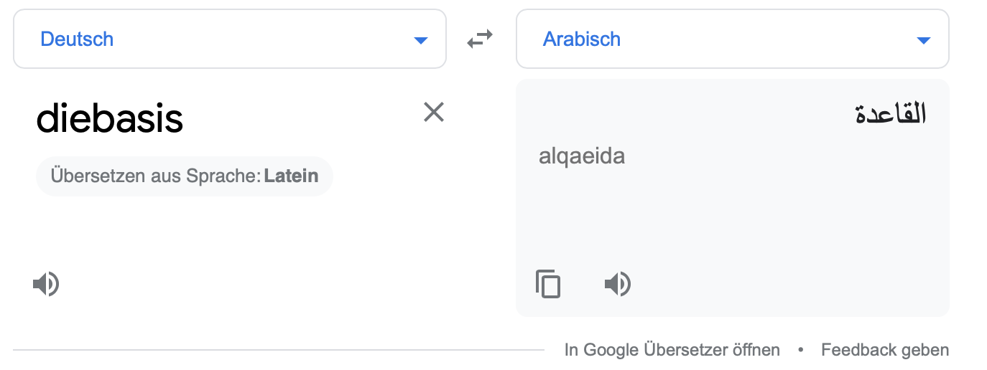Play audio of the Arabic translation
This screenshot has width=987, height=370.
pos(618,285)
